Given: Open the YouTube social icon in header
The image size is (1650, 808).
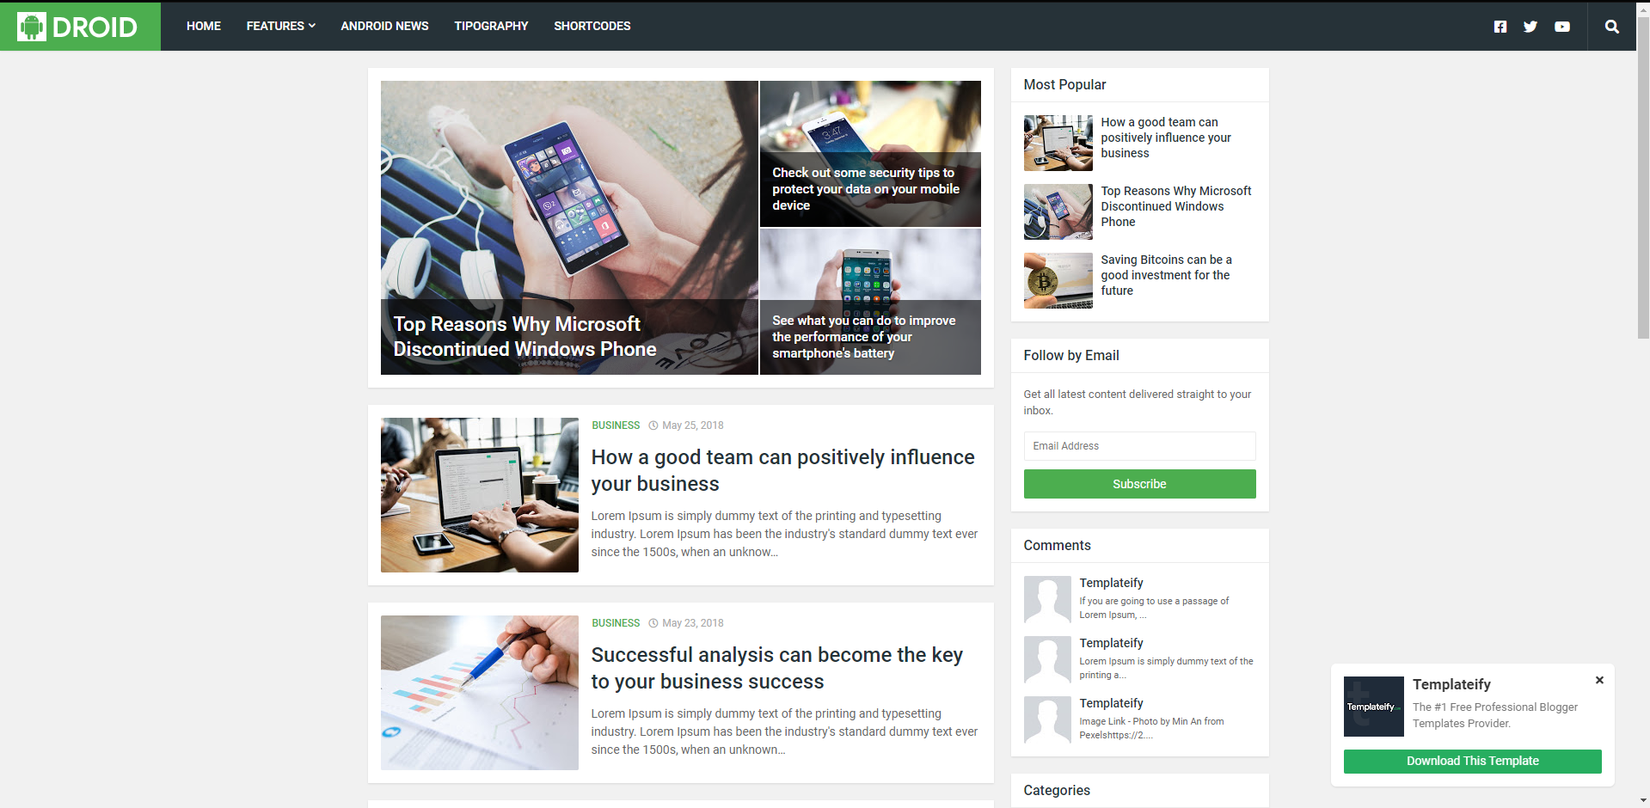Looking at the screenshot, I should click(x=1562, y=27).
